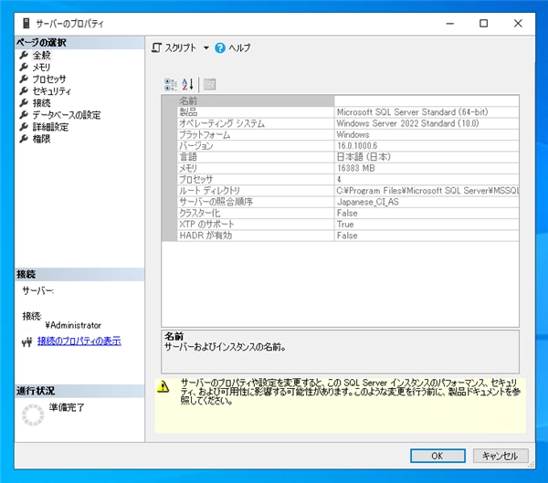The height and width of the screenshot is (483, 548).
Task: Click the empty 名前 value field
Action: click(427, 101)
